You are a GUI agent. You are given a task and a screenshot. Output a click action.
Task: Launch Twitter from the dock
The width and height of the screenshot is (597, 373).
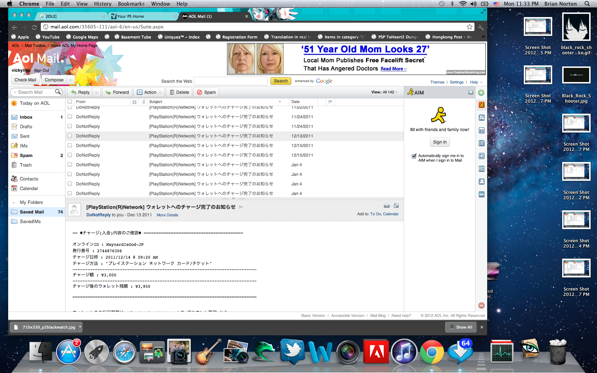click(x=292, y=352)
